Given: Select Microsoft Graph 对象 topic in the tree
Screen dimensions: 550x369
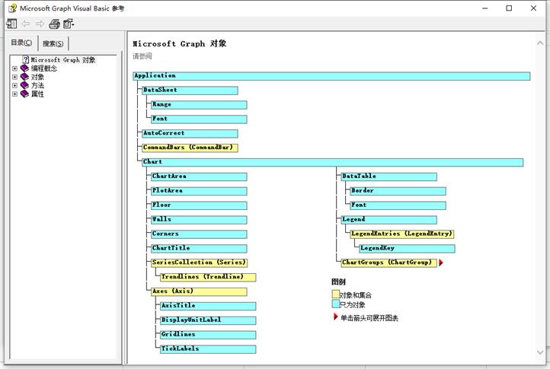Looking at the screenshot, I should click(x=63, y=59).
